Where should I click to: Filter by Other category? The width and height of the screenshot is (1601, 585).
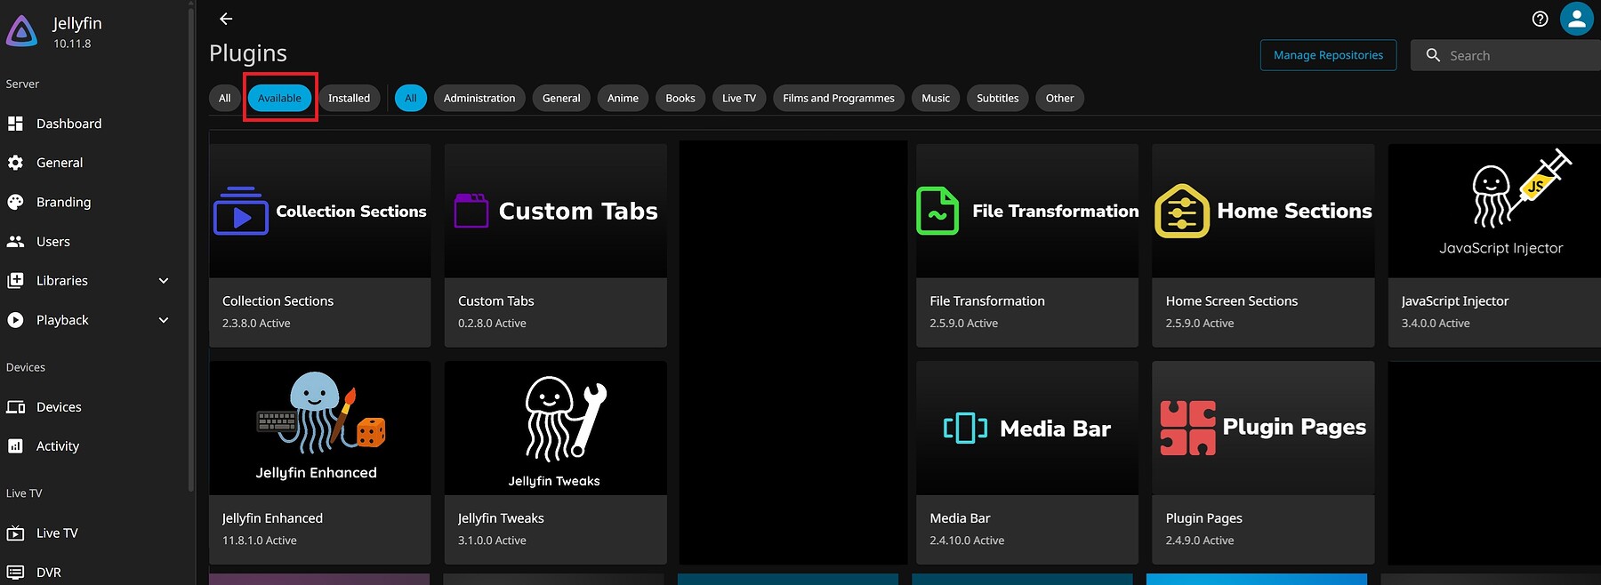[1059, 98]
